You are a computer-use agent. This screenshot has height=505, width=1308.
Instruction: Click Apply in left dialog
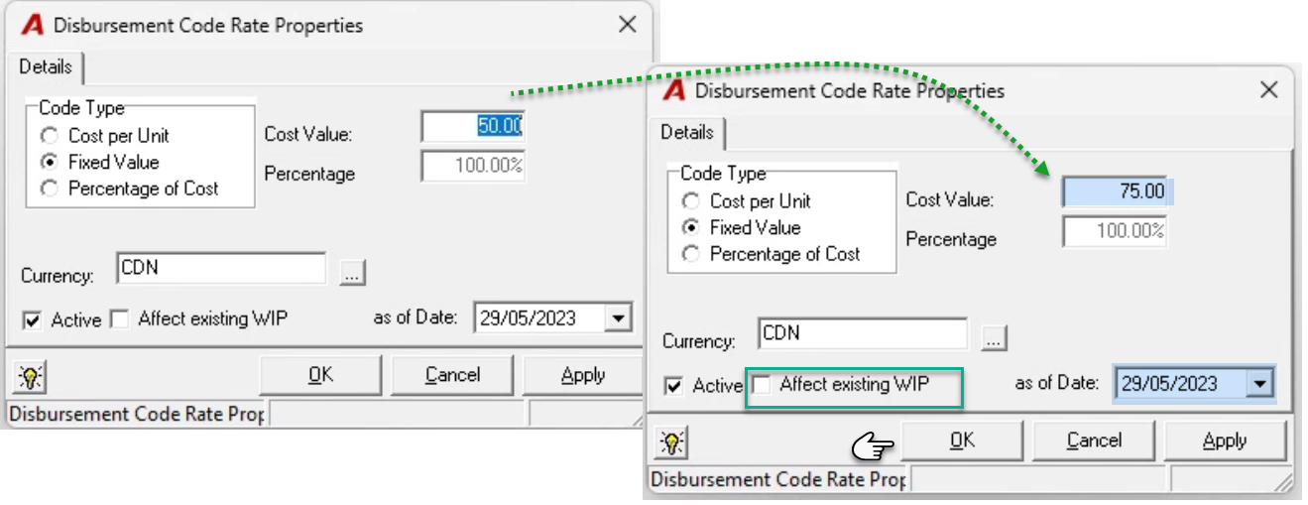point(583,375)
